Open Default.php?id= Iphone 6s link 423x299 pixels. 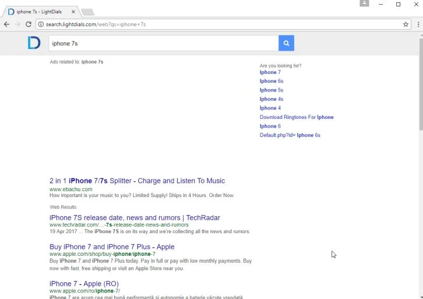[290, 135]
